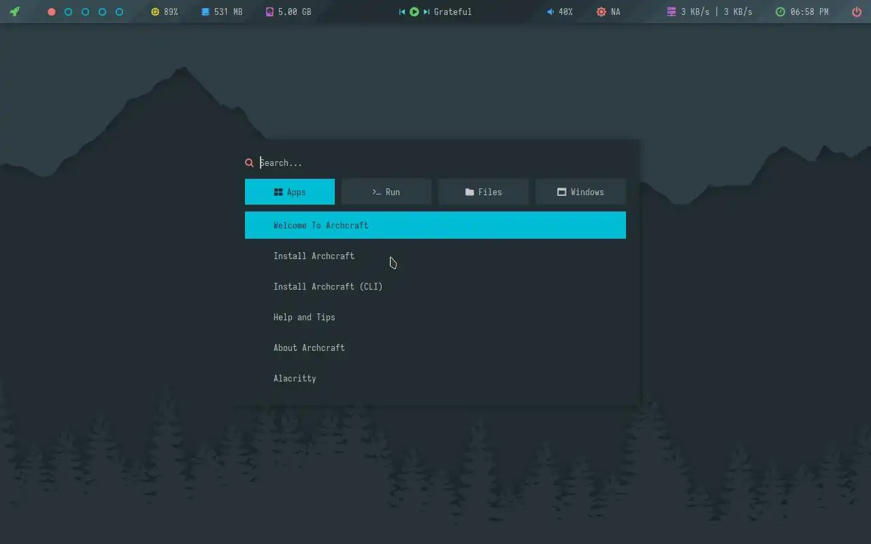The width and height of the screenshot is (871, 544).
Task: Open About Archcraft
Action: 435,347
